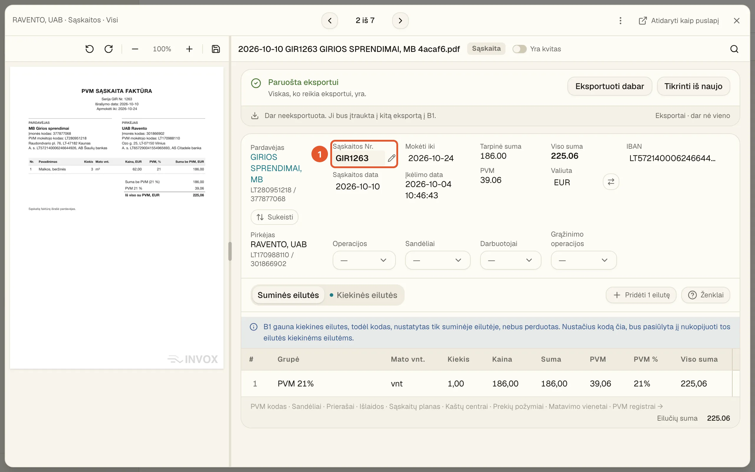Edit invoice number pencil icon
Image resolution: width=755 pixels, height=472 pixels.
pos(392,158)
